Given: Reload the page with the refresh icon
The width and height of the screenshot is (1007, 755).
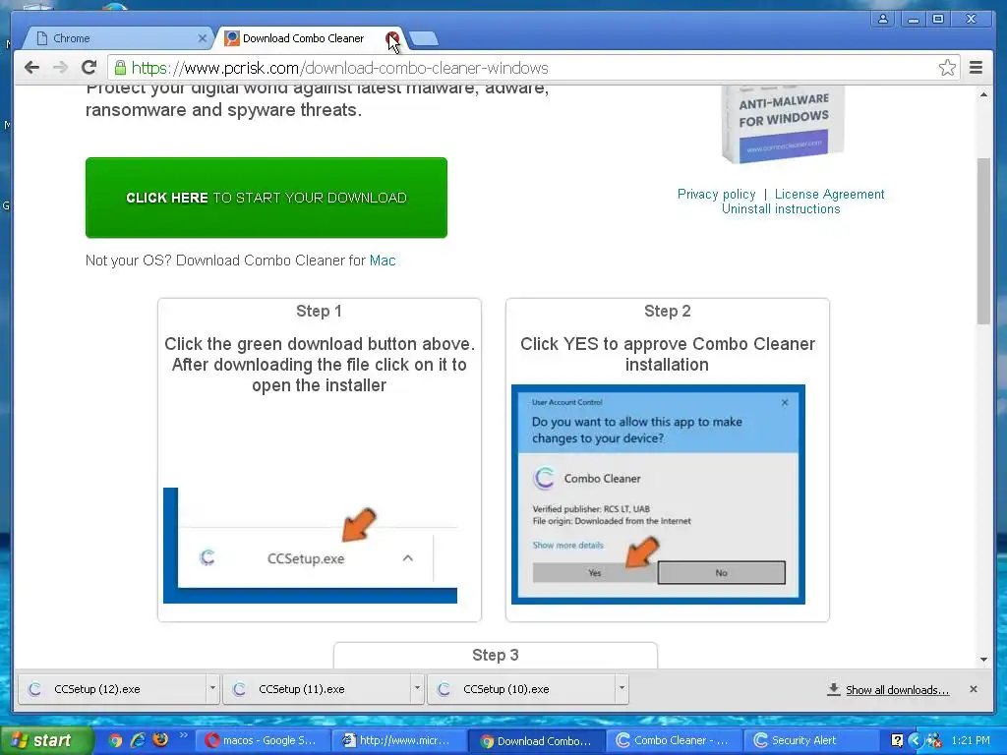Looking at the screenshot, I should pyautogui.click(x=89, y=68).
